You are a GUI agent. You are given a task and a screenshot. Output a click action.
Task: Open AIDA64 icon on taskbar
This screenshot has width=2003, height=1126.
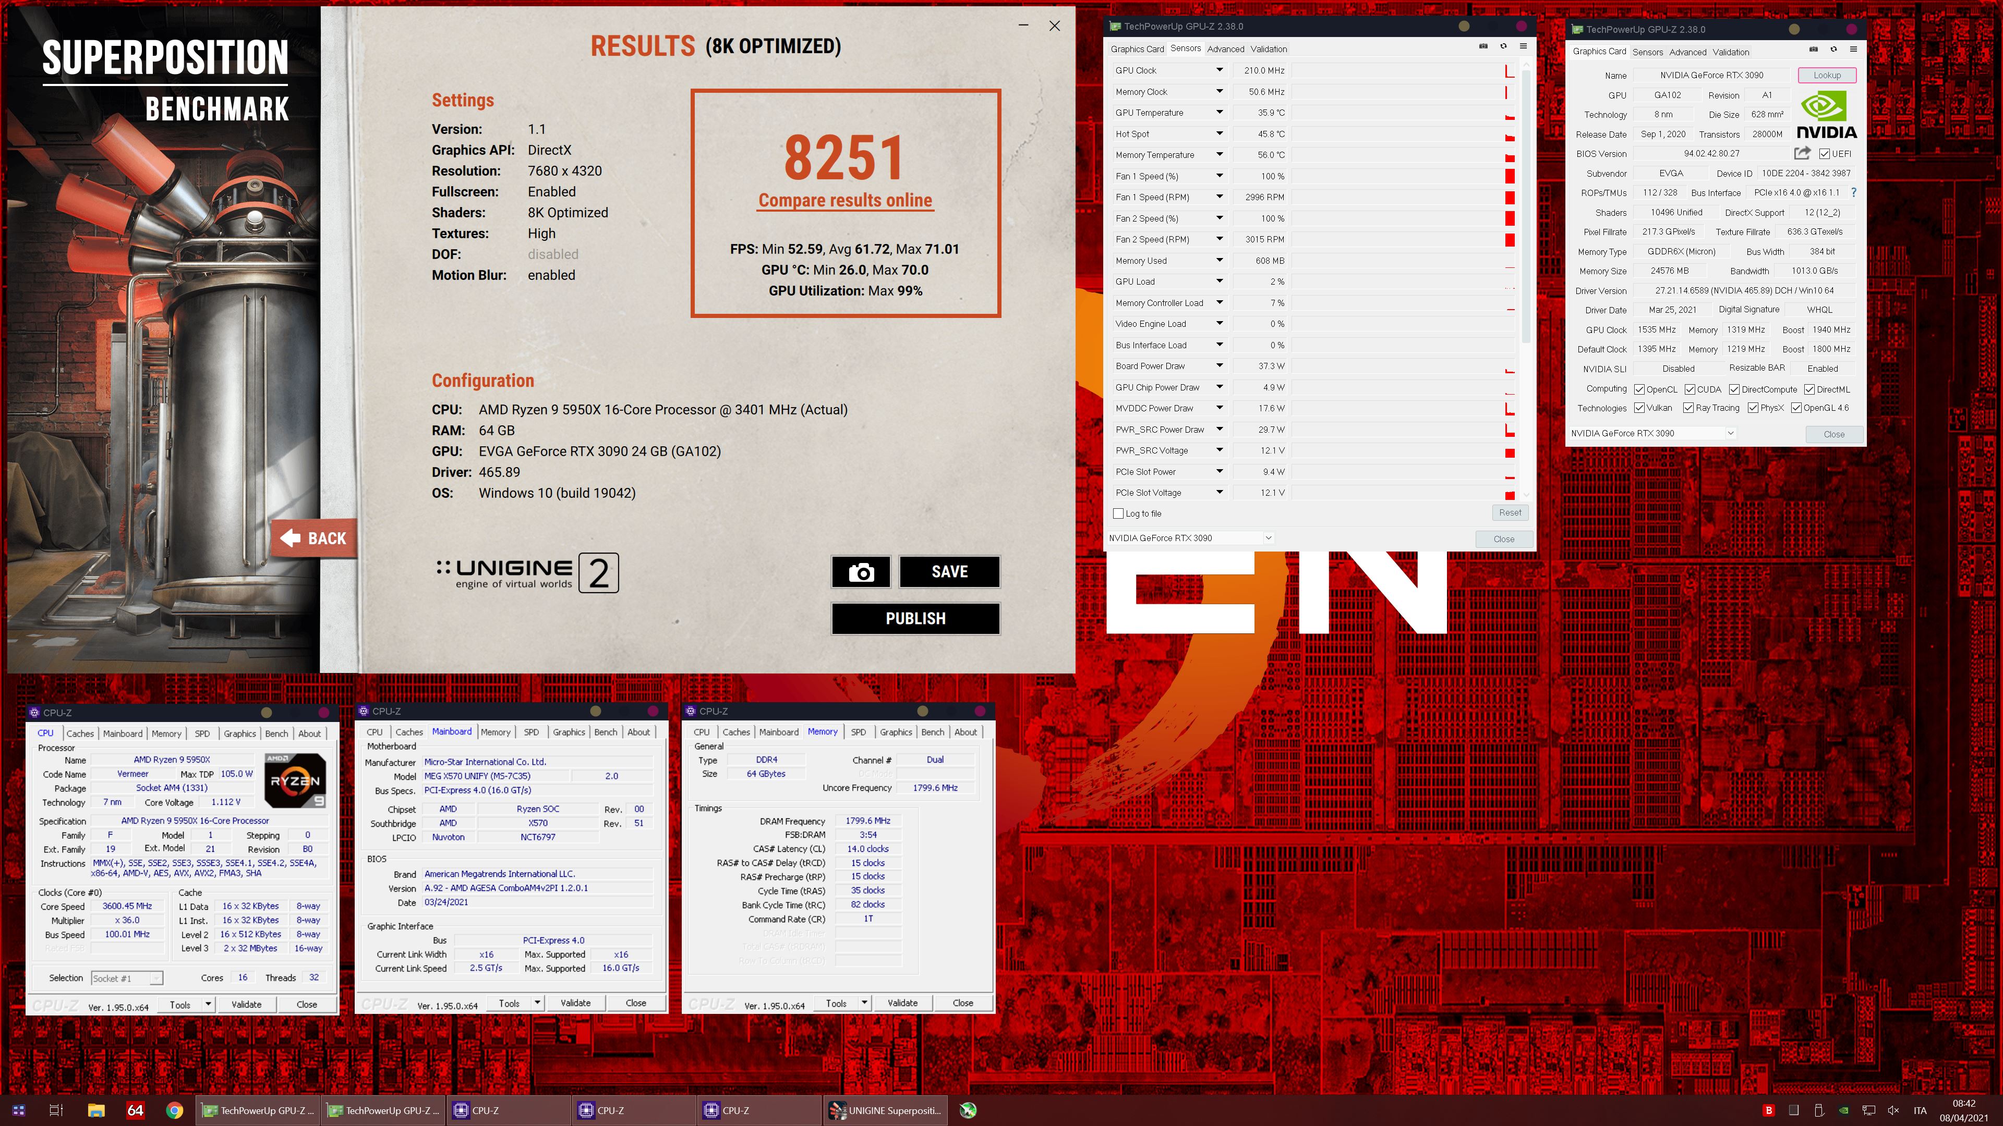[135, 1110]
